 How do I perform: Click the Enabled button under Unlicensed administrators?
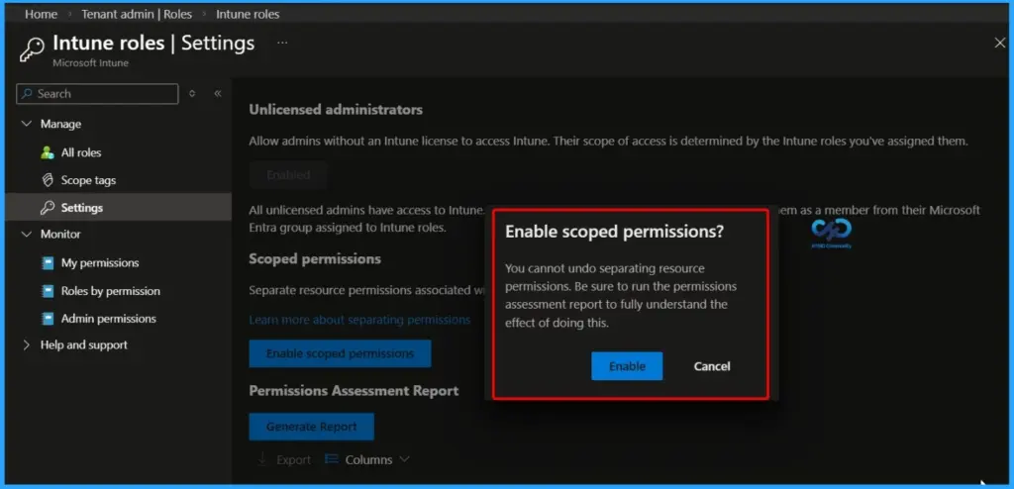(x=288, y=175)
